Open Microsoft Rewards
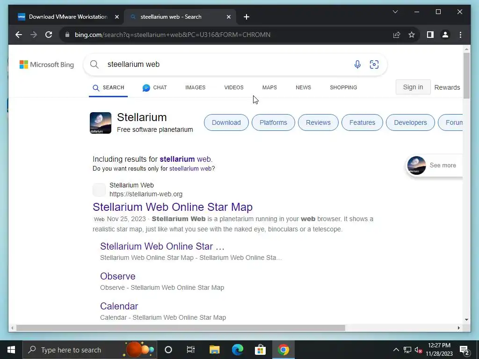The width and height of the screenshot is (479, 359). [x=447, y=87]
